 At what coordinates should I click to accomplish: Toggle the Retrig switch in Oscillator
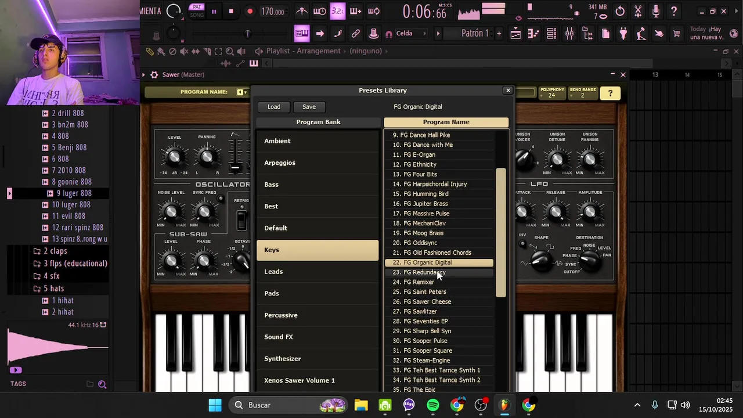tap(241, 219)
